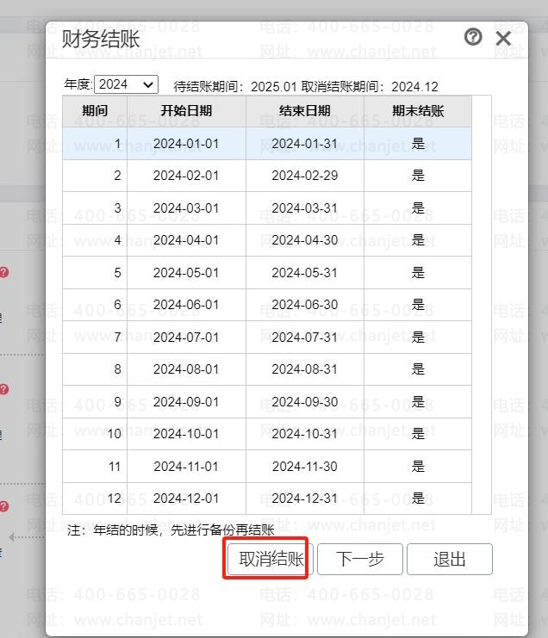Click the 开始日期 column header

pyautogui.click(x=186, y=111)
